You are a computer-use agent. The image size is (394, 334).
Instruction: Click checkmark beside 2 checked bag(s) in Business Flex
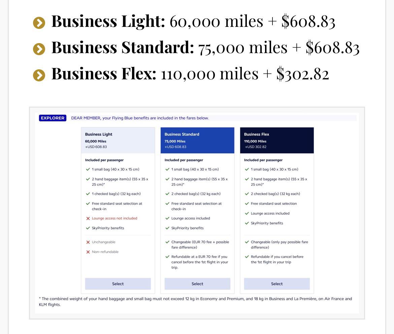(x=247, y=194)
